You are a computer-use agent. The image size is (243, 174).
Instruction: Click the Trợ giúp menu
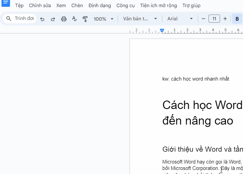(x=191, y=5)
